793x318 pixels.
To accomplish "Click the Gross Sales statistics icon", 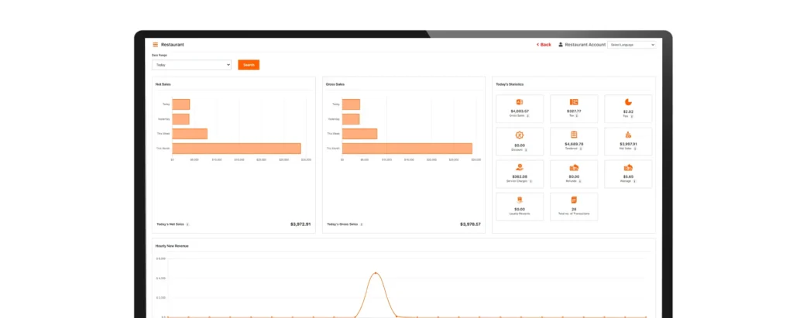I will click(520, 102).
